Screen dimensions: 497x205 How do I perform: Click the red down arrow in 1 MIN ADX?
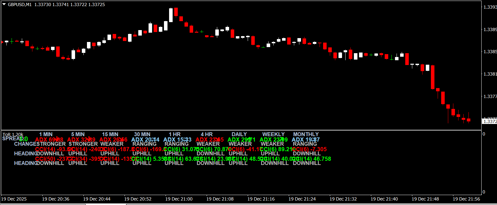(x=57, y=139)
